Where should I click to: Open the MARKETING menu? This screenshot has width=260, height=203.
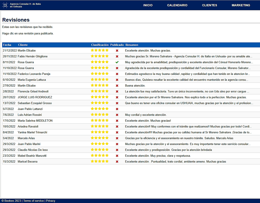[241, 5]
